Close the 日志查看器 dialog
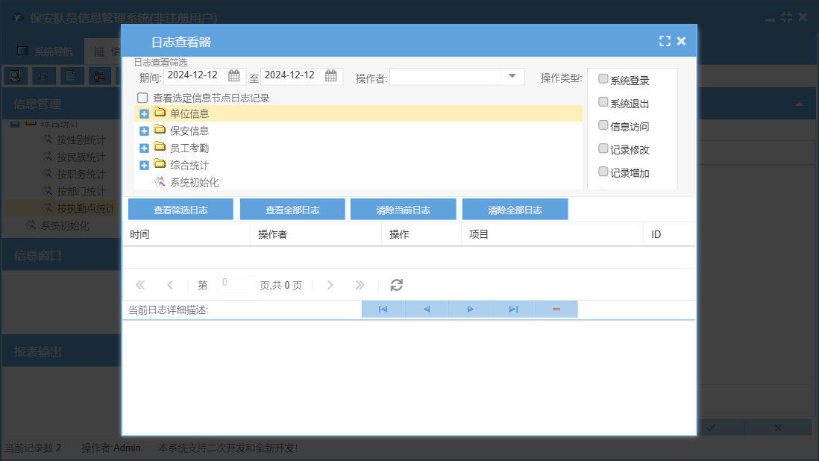Screen dimensions: 819x461 click(x=682, y=41)
